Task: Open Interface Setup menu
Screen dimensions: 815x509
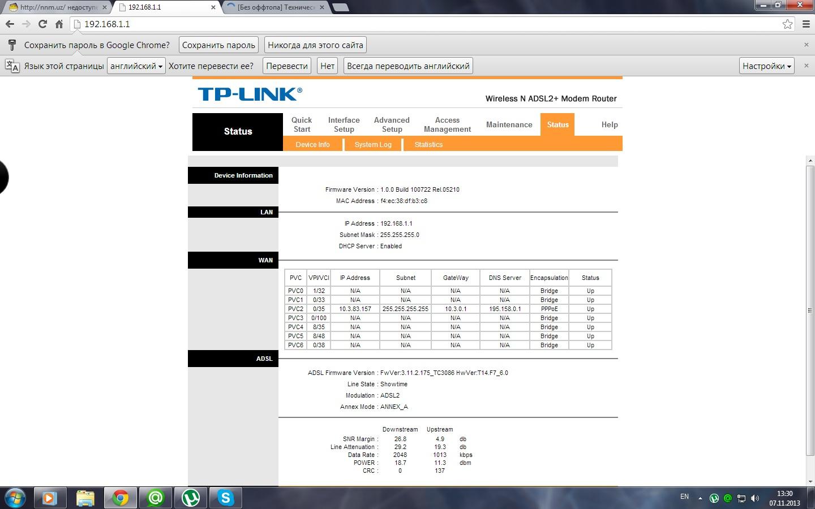Action: (x=344, y=124)
